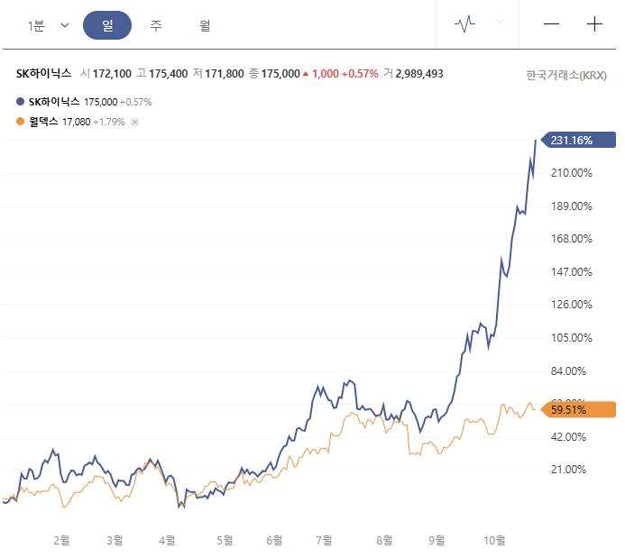The width and height of the screenshot is (625, 558).
Task: Click the bold SK하이닉스 stock title
Action: (x=43, y=73)
